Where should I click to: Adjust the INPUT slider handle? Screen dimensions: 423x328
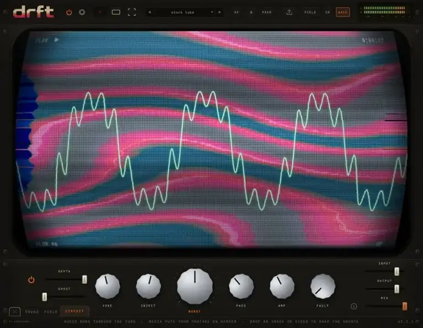pos(397,272)
